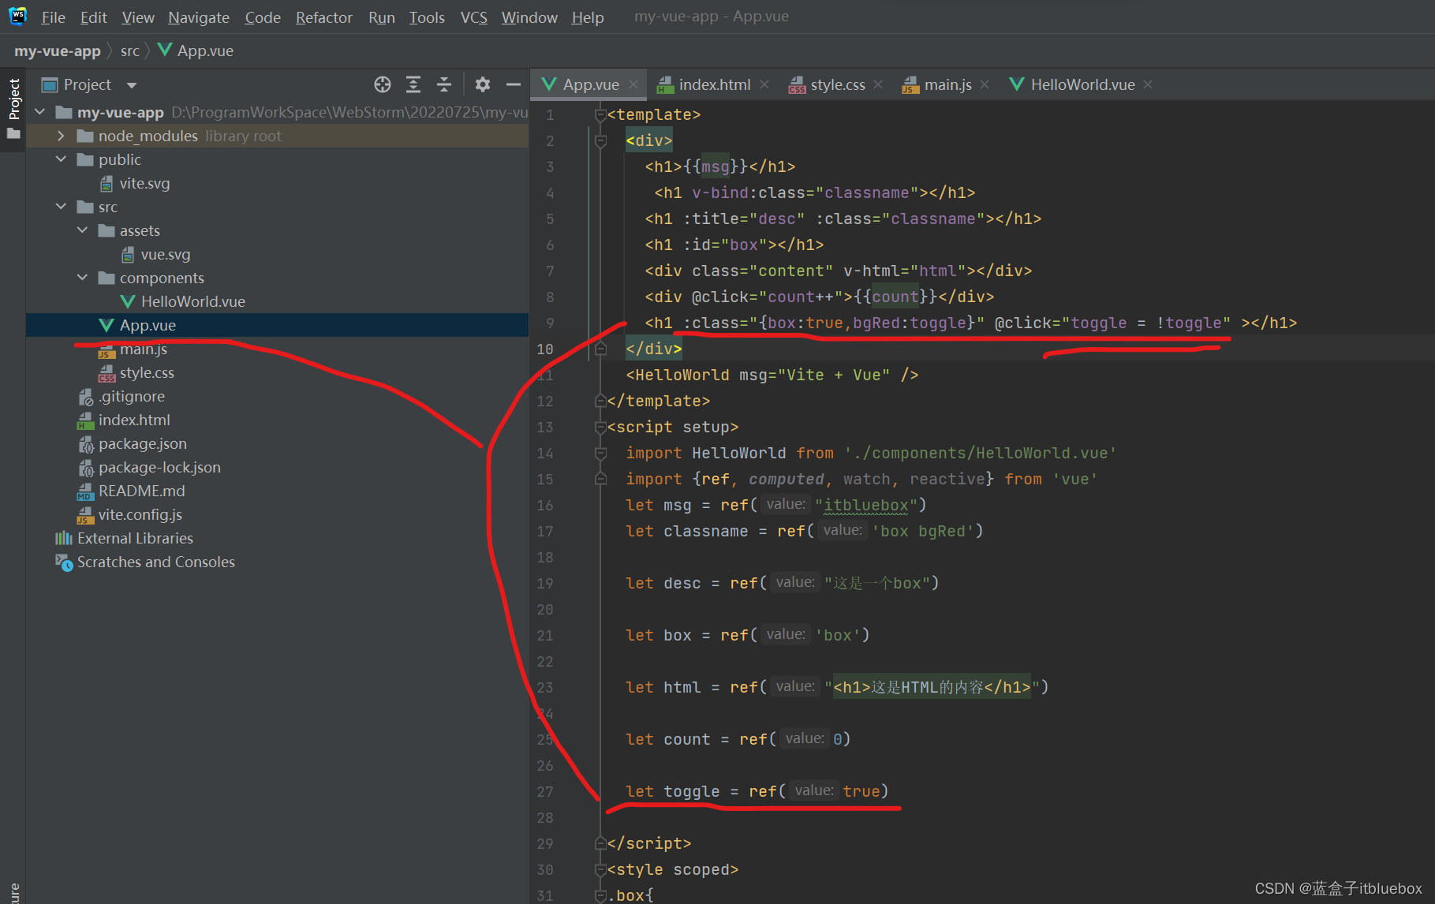
Task: Collapse the src folder
Action: click(61, 207)
